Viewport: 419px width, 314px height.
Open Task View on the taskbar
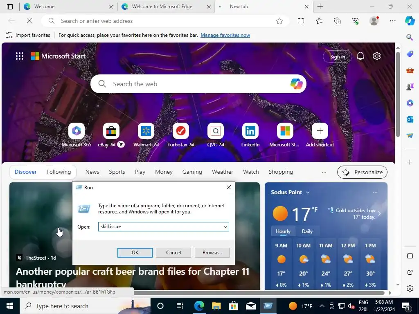[x=180, y=306]
